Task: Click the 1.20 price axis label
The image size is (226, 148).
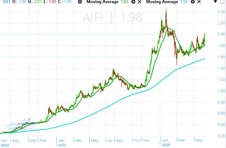Action: pyautogui.click(x=221, y=79)
